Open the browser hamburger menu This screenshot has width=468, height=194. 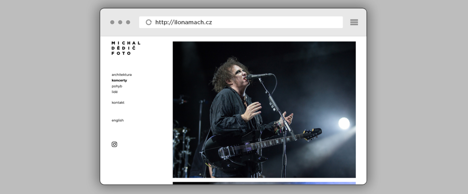tap(354, 22)
